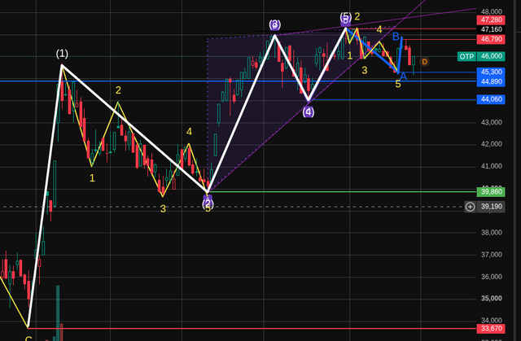The height and width of the screenshot is (341, 521).
Task: Select the red 33,670 price label
Action: tap(491, 329)
